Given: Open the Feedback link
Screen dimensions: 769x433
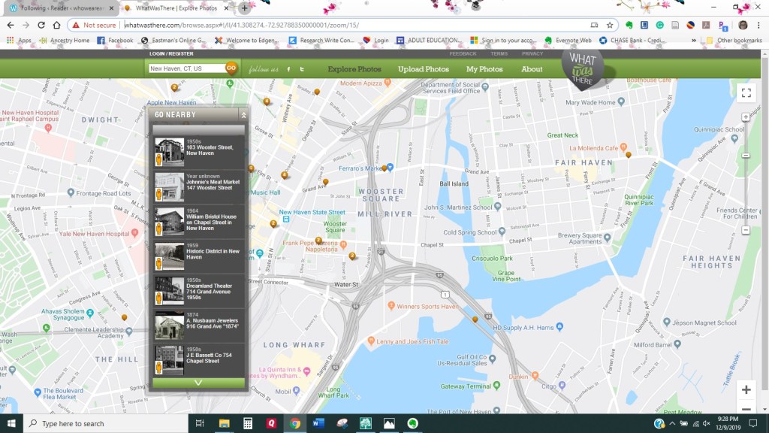Looking at the screenshot, I should 463,54.
